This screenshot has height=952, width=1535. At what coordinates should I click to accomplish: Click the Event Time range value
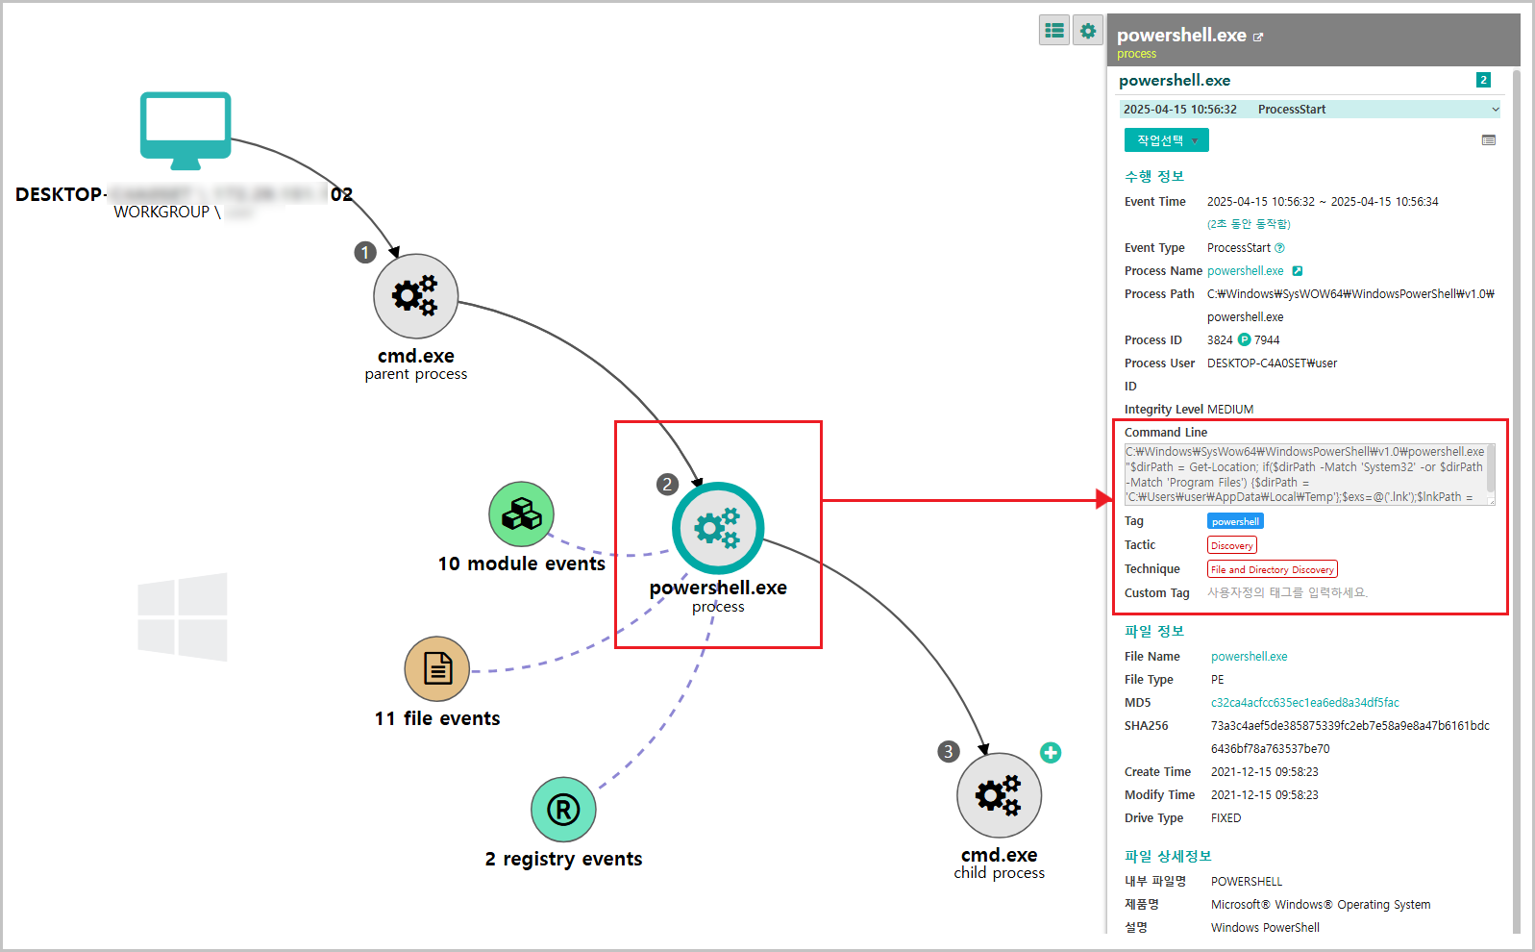pos(1323,202)
